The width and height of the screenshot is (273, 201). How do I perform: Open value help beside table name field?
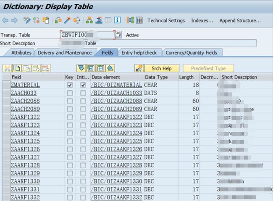(118, 35)
